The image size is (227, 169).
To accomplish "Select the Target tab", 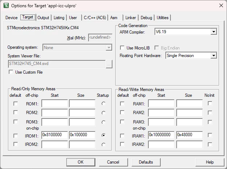I will click(x=28, y=17).
